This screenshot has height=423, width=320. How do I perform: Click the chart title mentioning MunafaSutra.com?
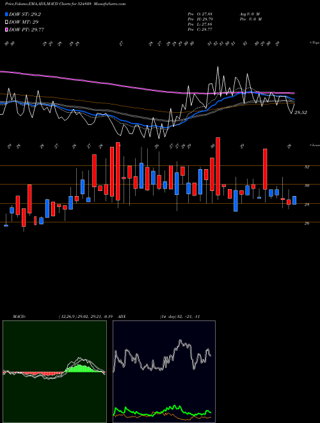tap(65, 4)
